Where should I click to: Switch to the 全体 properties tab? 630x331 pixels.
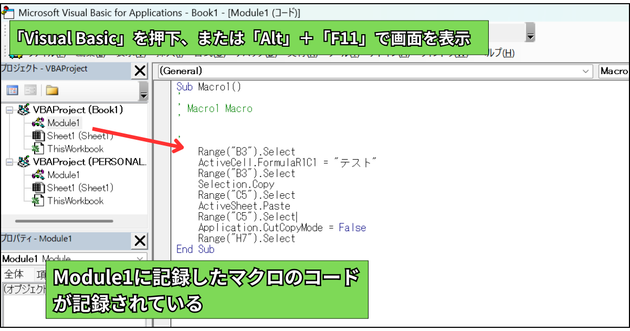point(14,275)
